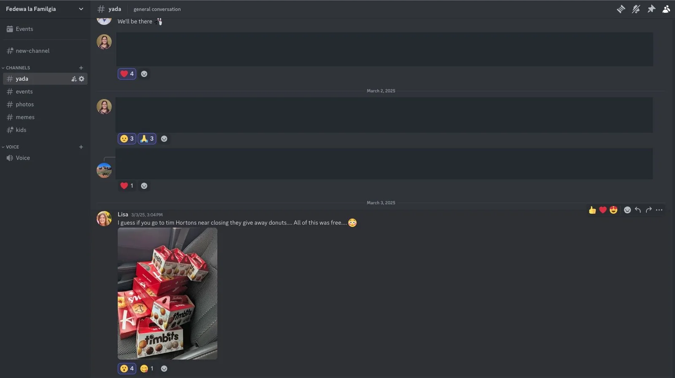Toggle the praying hands 3 reaction
This screenshot has width=675, height=378.
tap(147, 139)
